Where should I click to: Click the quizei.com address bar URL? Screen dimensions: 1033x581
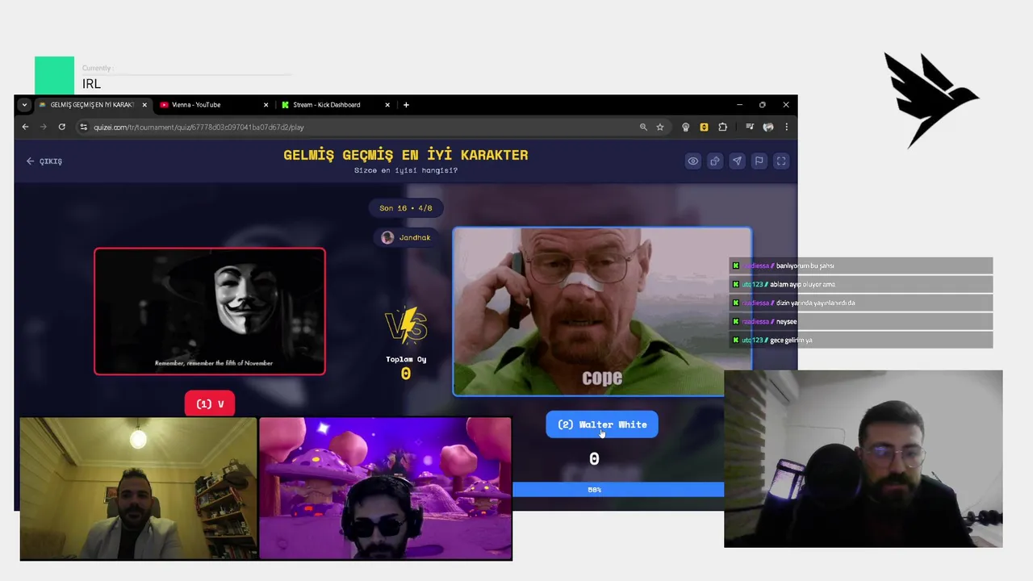click(199, 127)
